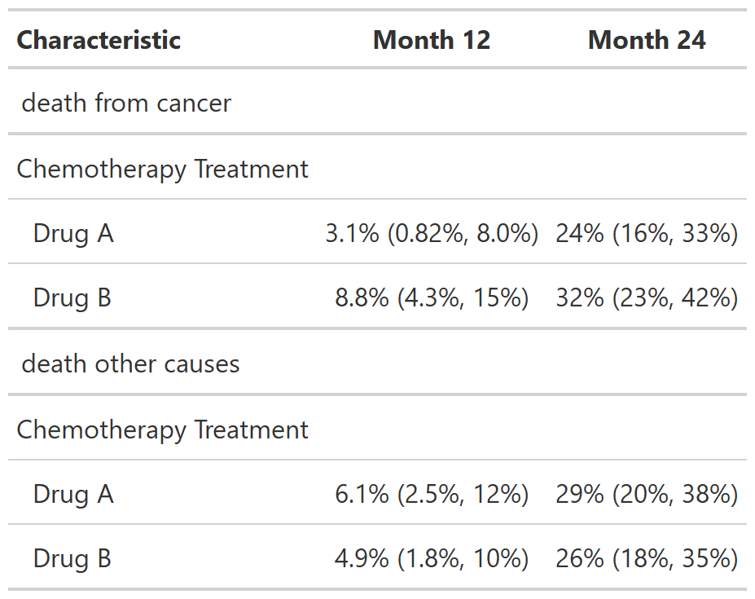The height and width of the screenshot is (599, 755).
Task: Select the 4.9% (1.8%, 10%) cell
Action: click(432, 559)
